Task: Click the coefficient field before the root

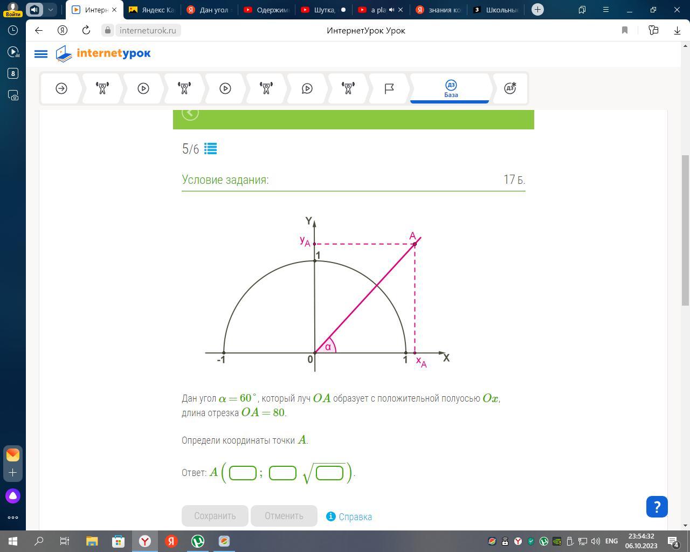Action: point(282,473)
